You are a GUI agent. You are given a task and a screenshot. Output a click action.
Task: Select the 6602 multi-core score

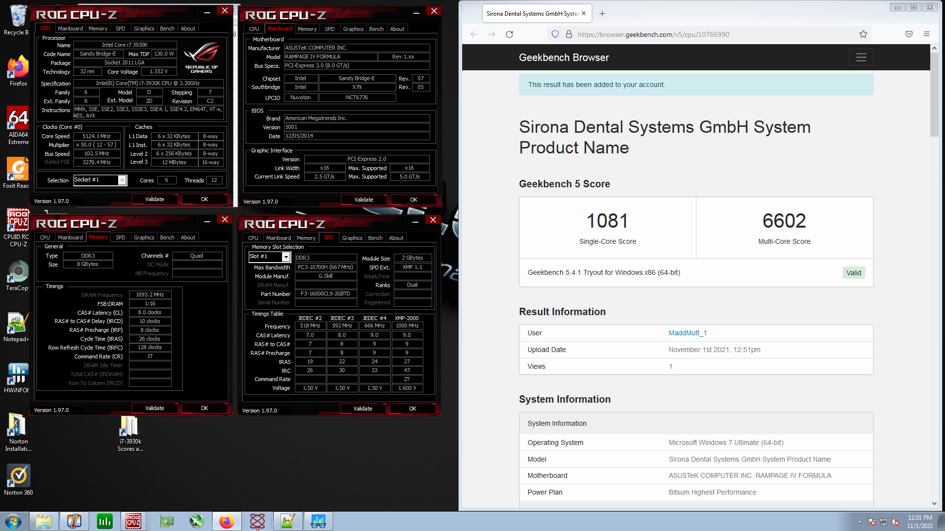coord(784,221)
